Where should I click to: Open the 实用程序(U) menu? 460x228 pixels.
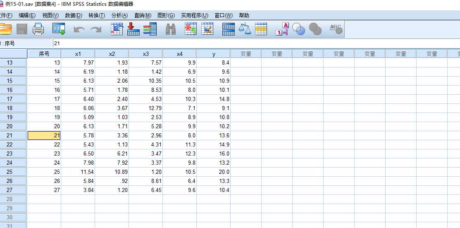[x=195, y=16]
